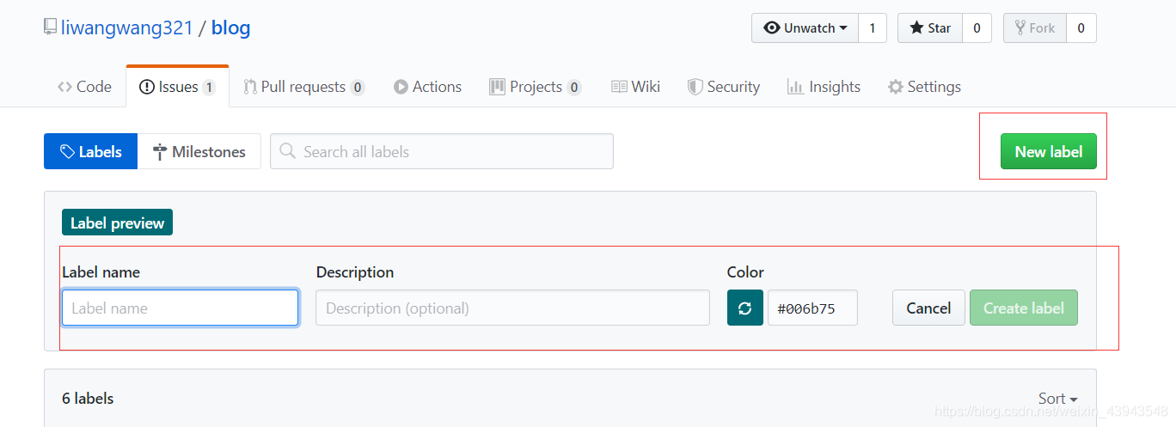Open the Sort dropdown
This screenshot has width=1176, height=427.
tap(1057, 399)
